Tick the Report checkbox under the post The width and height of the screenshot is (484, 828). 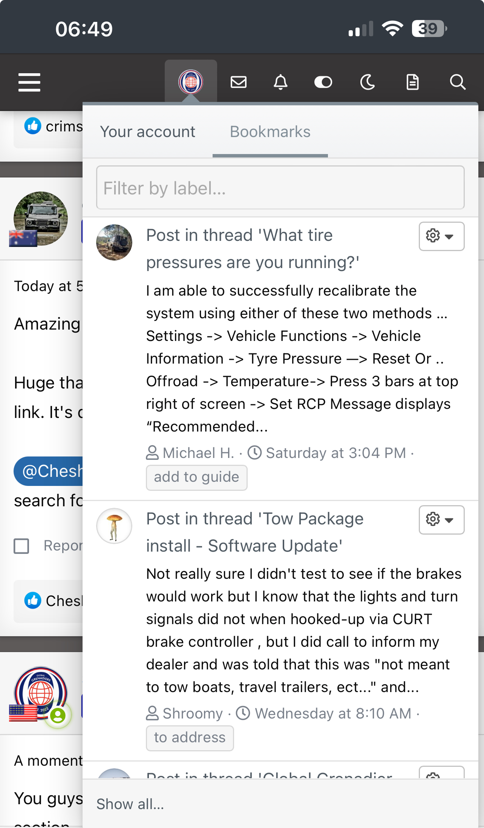click(21, 546)
